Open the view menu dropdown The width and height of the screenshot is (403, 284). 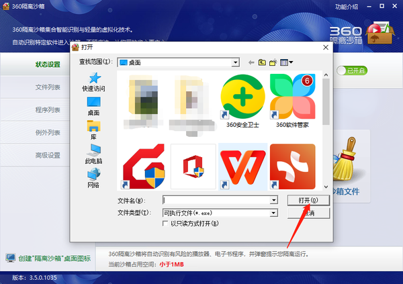(286, 62)
